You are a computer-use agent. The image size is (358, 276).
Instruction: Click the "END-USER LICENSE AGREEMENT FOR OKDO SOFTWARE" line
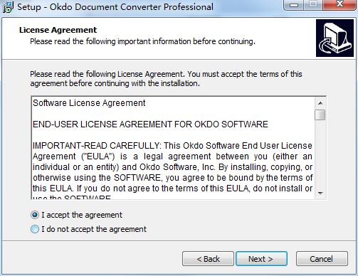[x=150, y=124]
